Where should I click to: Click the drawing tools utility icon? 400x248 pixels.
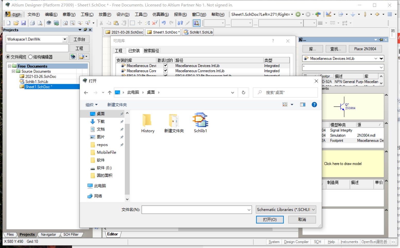(329, 14)
